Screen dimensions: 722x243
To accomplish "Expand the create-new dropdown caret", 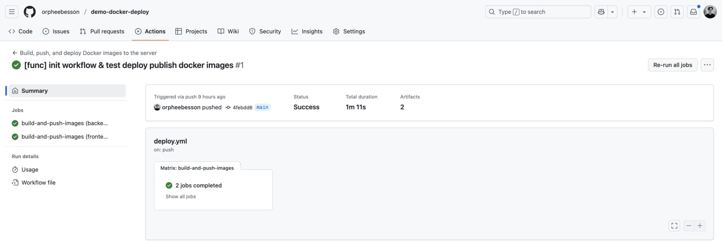I will [644, 12].
